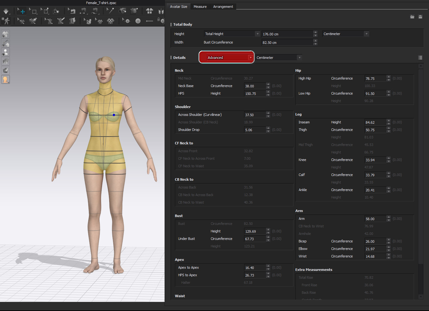Save avatar size with floppy disk icon
Viewport: 429px width, 311px height.
(x=420, y=17)
